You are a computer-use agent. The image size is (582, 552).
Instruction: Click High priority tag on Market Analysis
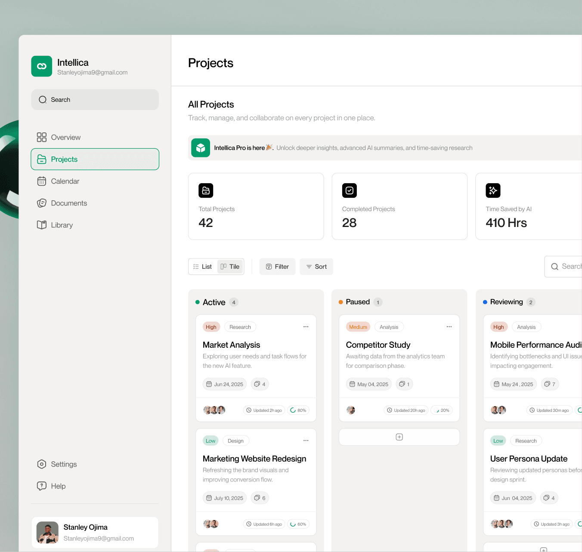coord(211,327)
